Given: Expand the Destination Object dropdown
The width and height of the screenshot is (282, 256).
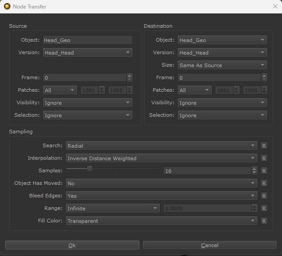Looking at the screenshot, I should tap(222, 40).
